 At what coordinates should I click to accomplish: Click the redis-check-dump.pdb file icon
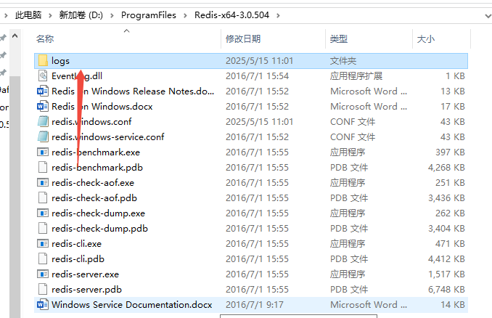[43, 228]
